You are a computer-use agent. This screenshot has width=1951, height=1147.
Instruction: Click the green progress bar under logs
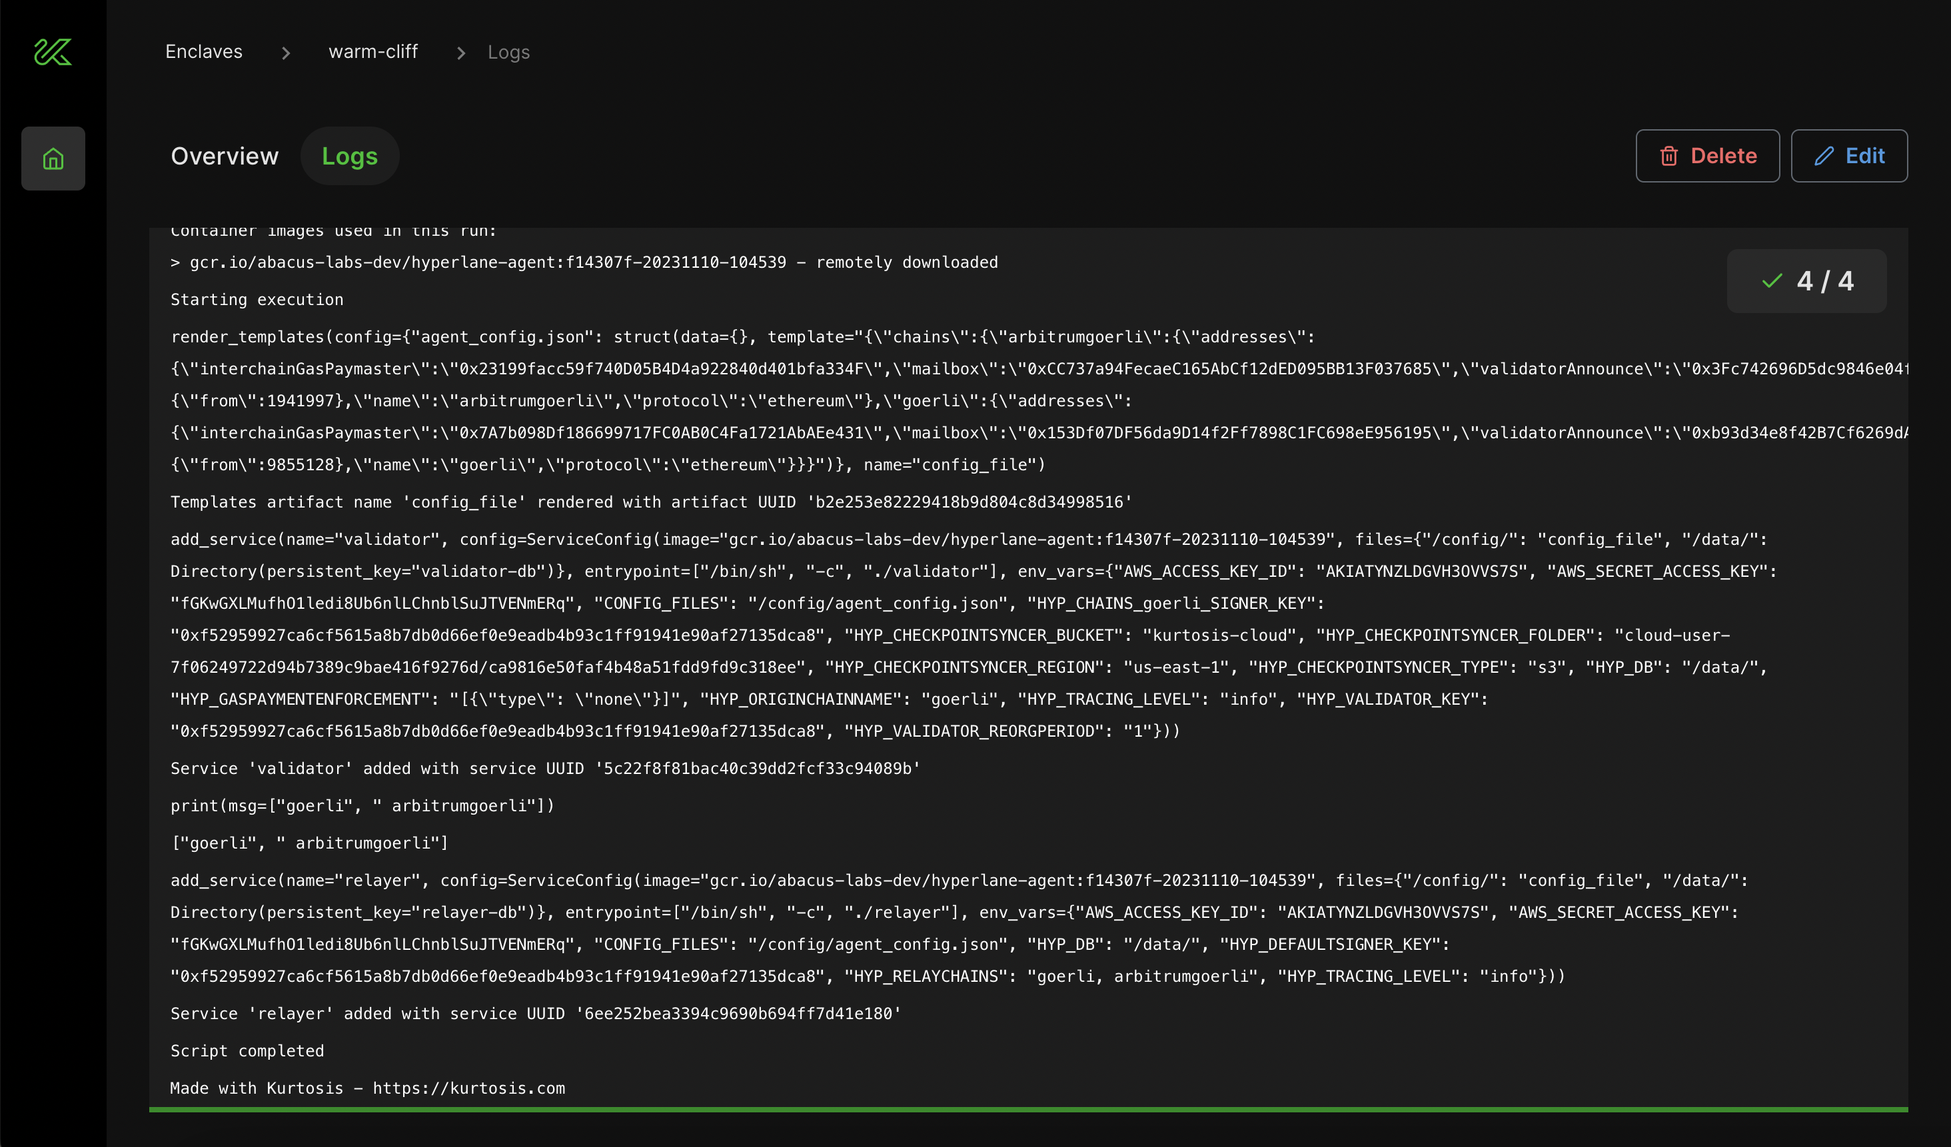click(x=1028, y=1110)
